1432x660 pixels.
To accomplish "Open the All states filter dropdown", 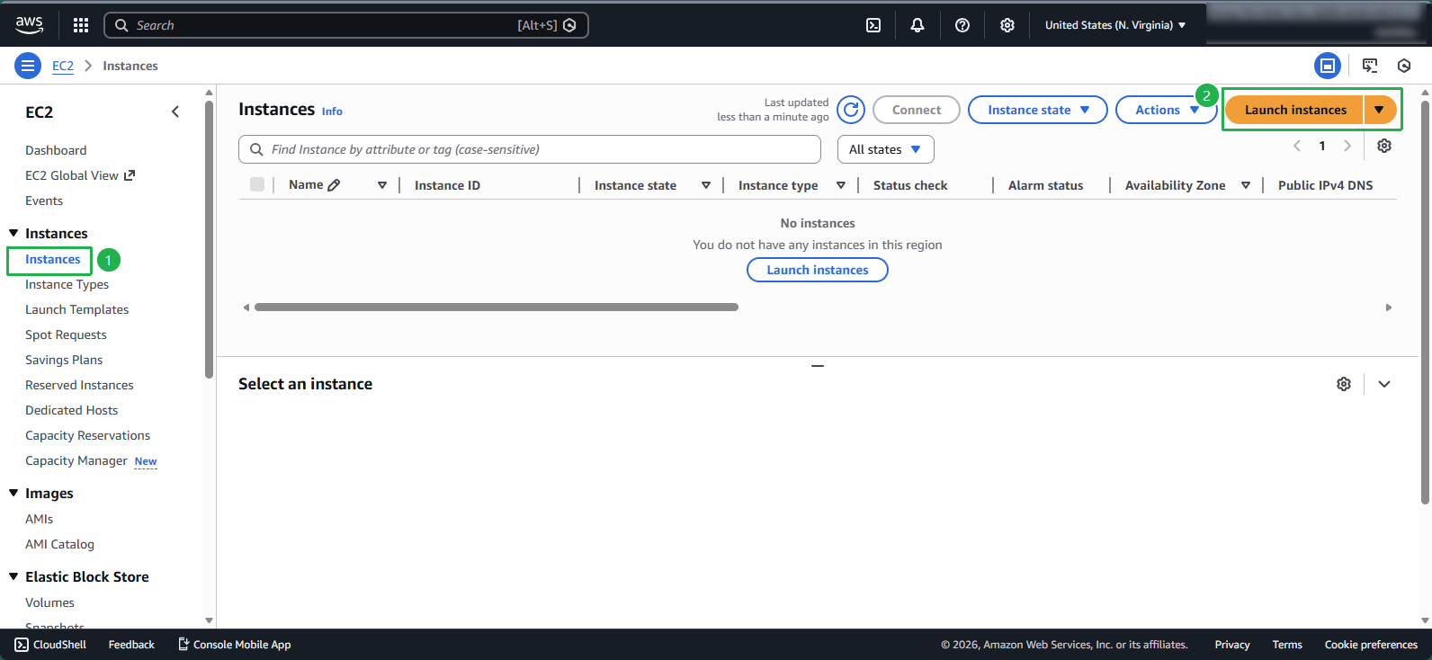I will (886, 149).
